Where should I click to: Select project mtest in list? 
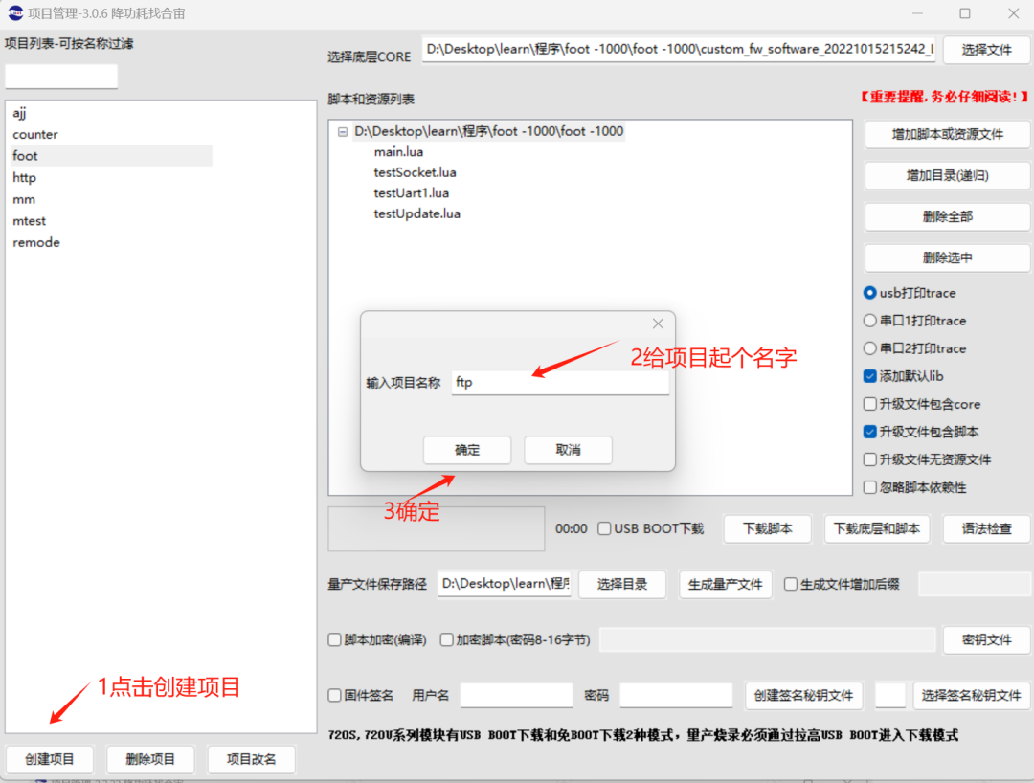pyautogui.click(x=29, y=221)
